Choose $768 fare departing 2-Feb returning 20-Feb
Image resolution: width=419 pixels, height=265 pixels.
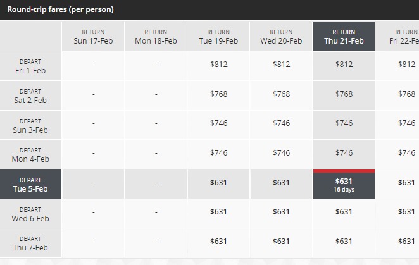[x=281, y=94]
